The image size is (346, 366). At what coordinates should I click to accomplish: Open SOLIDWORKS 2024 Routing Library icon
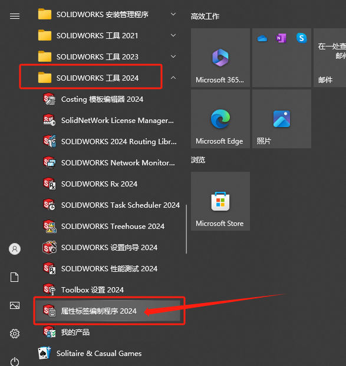pyautogui.click(x=50, y=141)
